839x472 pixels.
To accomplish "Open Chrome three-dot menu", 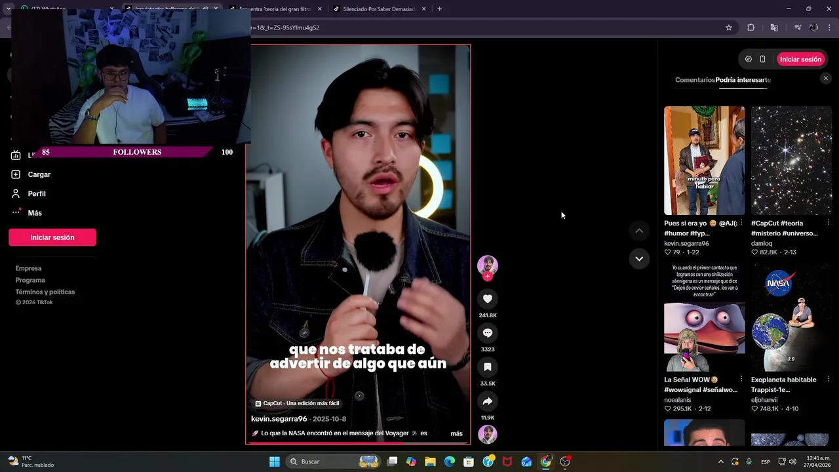I will coord(829,28).
